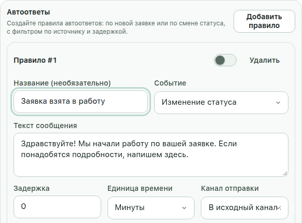Screen dimensions: 302x223
Task: Click the description text starting "Создайте правила автоответов"
Action: click(116, 27)
